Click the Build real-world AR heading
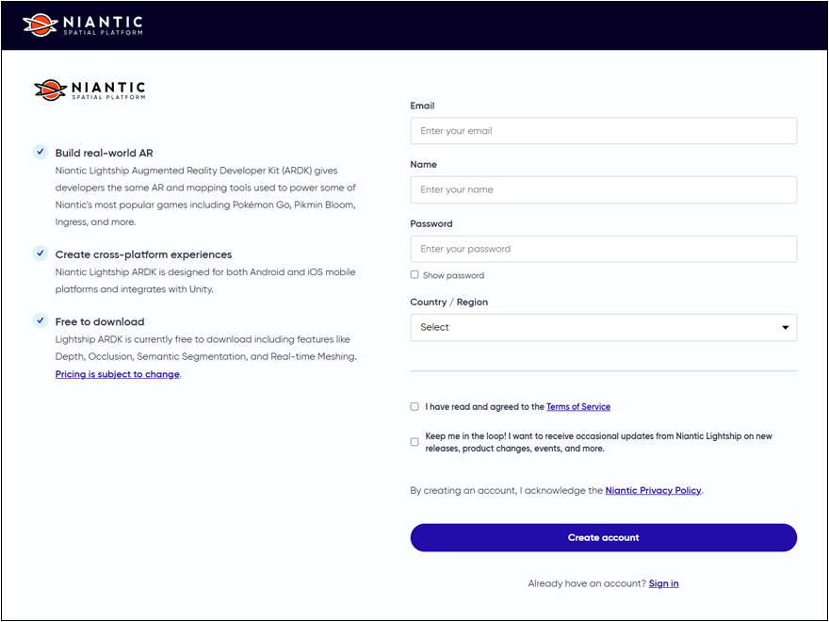829x622 pixels. click(105, 153)
